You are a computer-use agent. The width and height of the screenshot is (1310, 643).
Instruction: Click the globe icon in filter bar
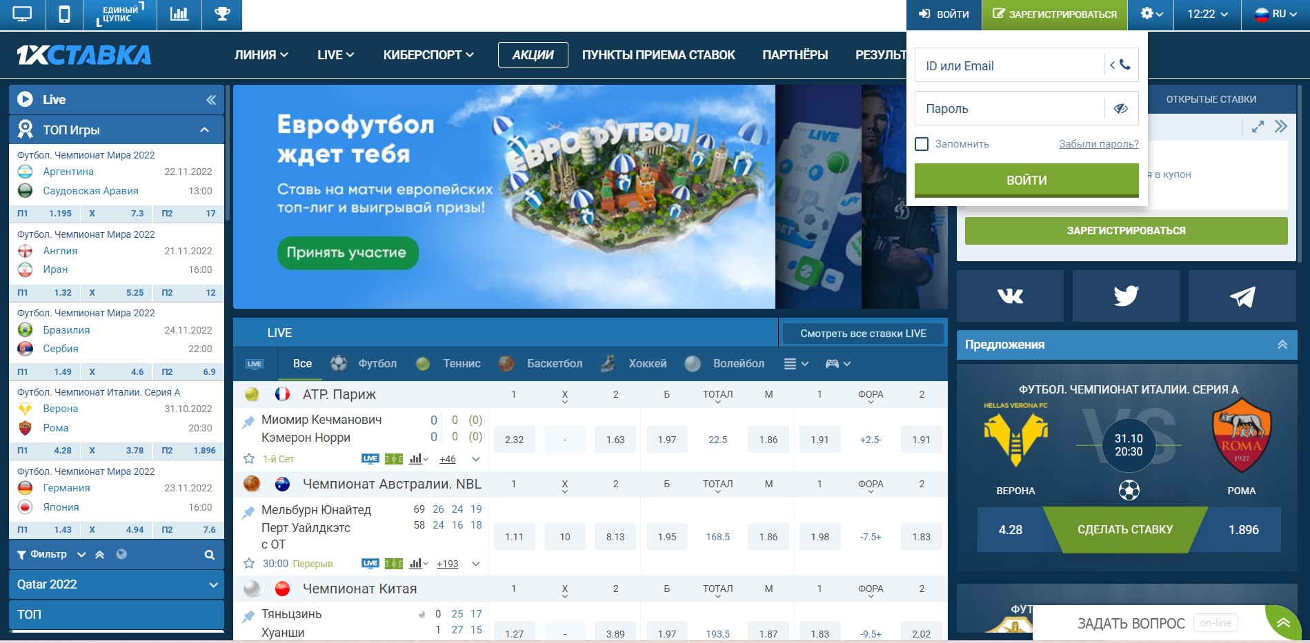point(121,554)
